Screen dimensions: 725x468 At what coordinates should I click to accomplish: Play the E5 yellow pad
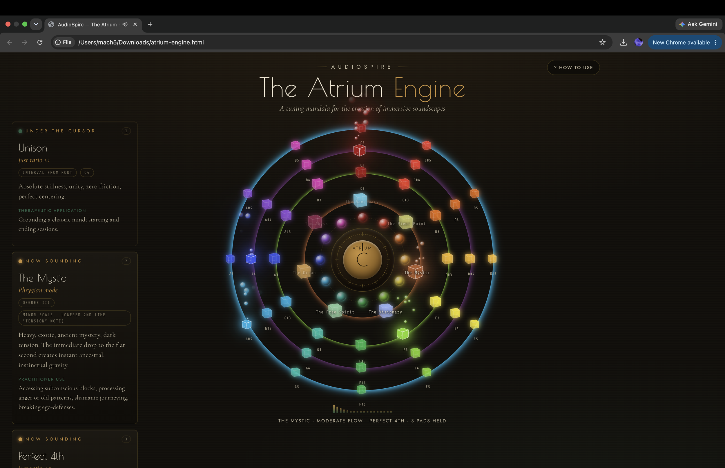pos(475,324)
